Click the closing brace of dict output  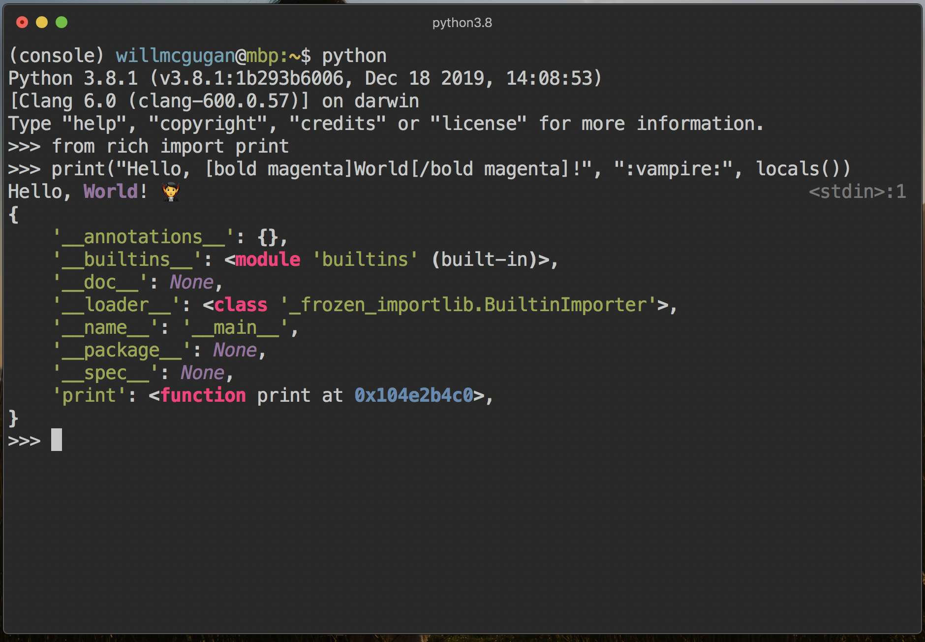(x=14, y=418)
